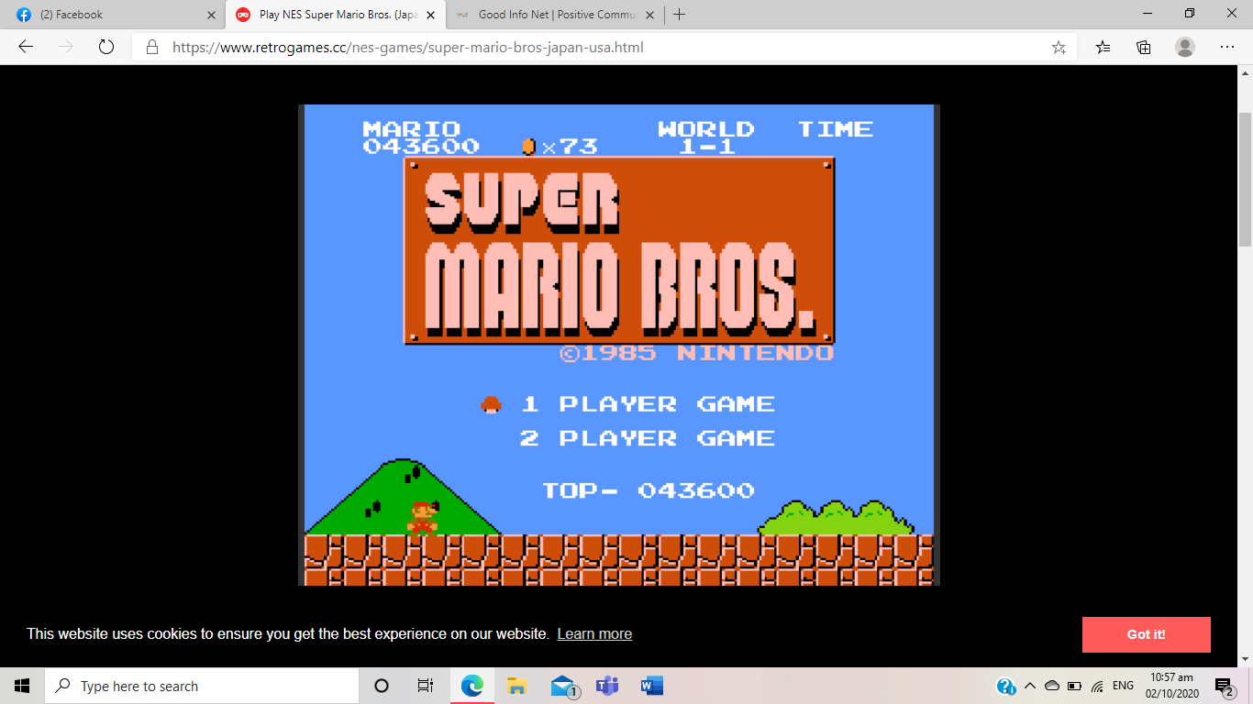This screenshot has width=1253, height=704.
Task: Open the browser profile avatar
Action: [x=1185, y=47]
